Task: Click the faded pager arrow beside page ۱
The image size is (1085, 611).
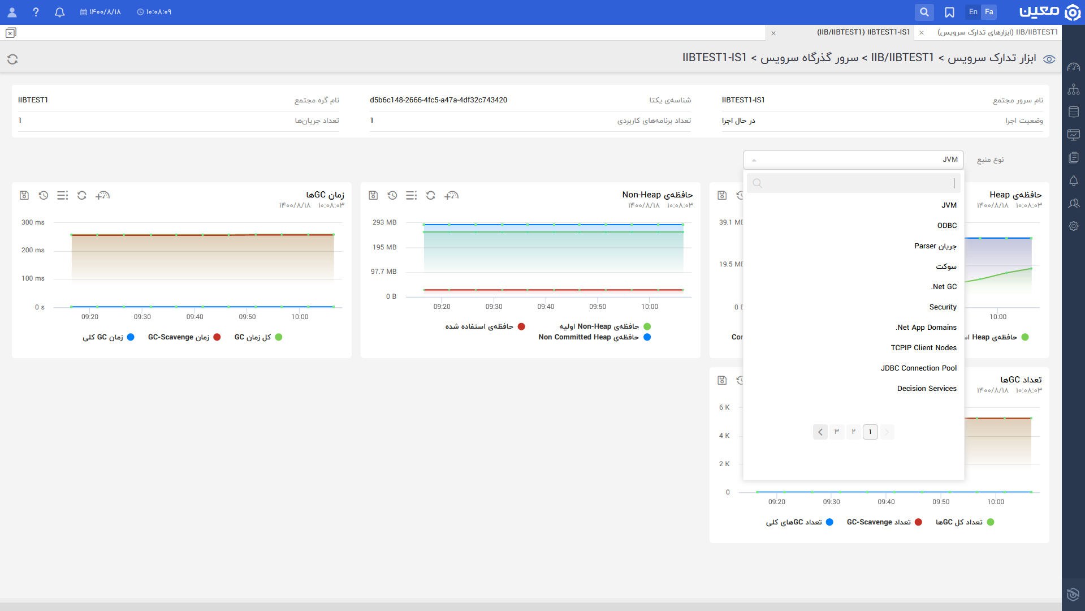Action: pos(887,432)
